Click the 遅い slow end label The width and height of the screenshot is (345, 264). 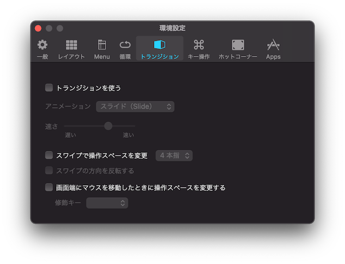(70, 135)
